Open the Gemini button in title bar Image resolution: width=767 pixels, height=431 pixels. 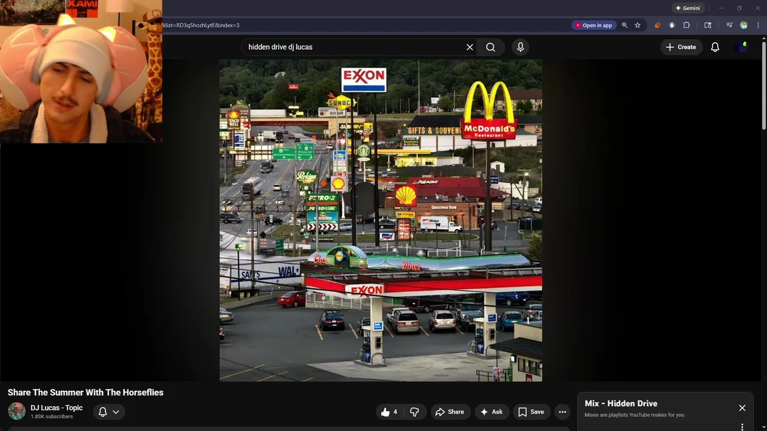688,8
